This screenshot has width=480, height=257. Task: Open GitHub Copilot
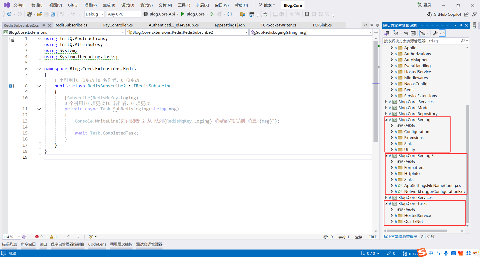pyautogui.click(x=444, y=14)
